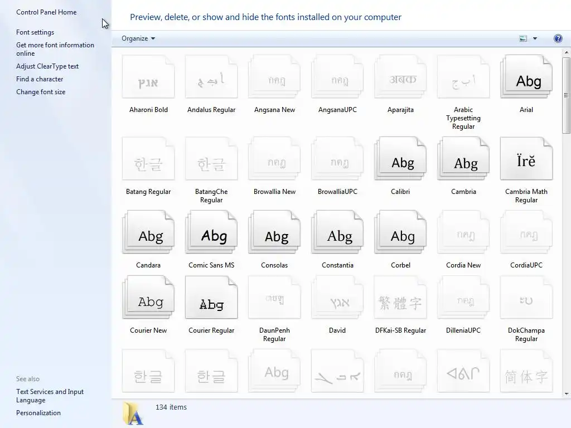Select the DFKai-SB Regular font icon
The image size is (571, 428).
(400, 298)
